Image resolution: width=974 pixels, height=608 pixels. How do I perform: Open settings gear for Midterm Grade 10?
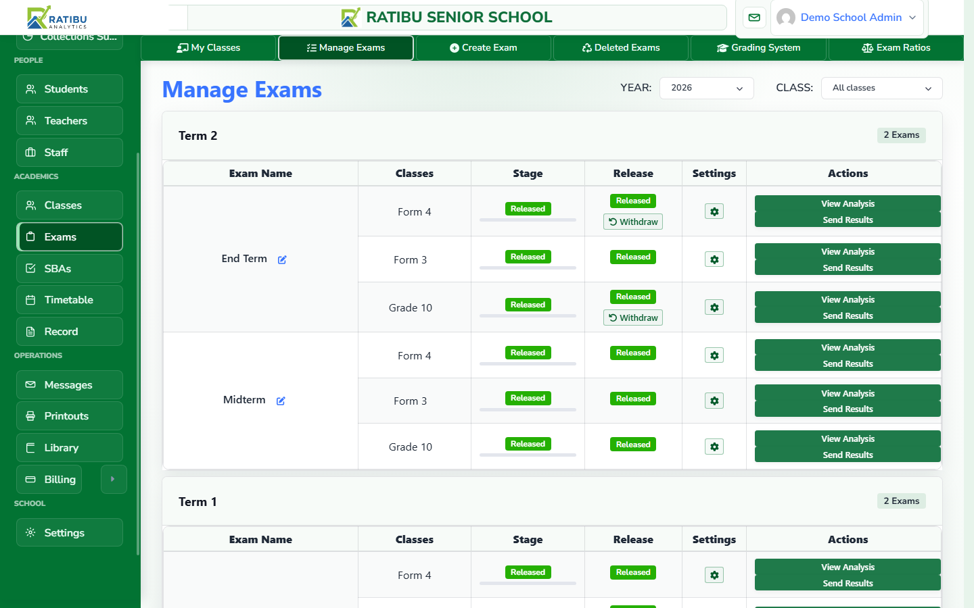(714, 447)
